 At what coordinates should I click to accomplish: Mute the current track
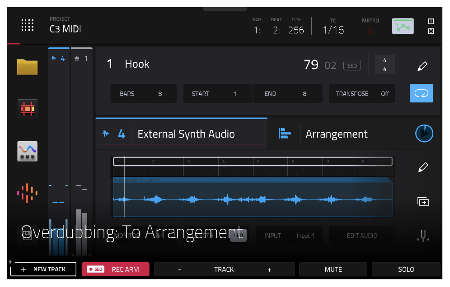(x=333, y=269)
